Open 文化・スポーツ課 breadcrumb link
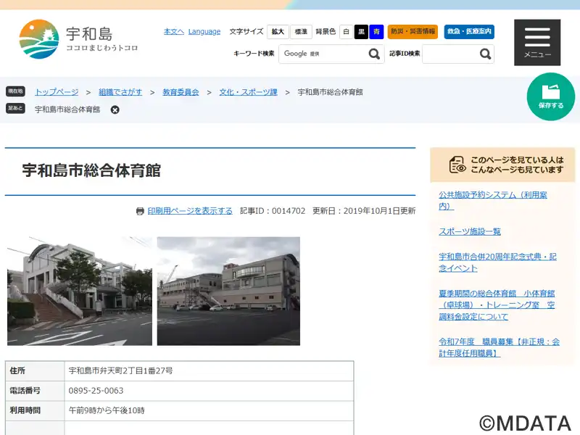 pos(249,92)
